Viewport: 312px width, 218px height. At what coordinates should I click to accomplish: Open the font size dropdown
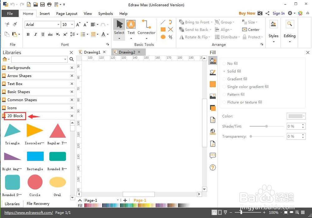pos(72,24)
